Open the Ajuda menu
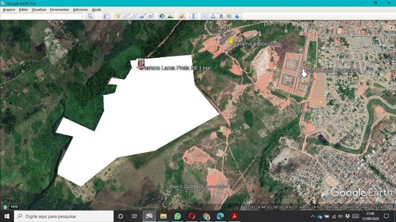396x222 pixels. coord(96,10)
